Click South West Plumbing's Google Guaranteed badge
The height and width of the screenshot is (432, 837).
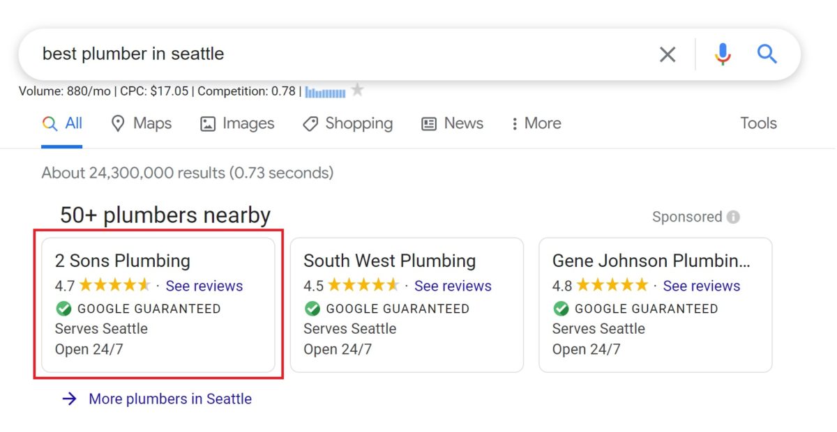tap(312, 309)
